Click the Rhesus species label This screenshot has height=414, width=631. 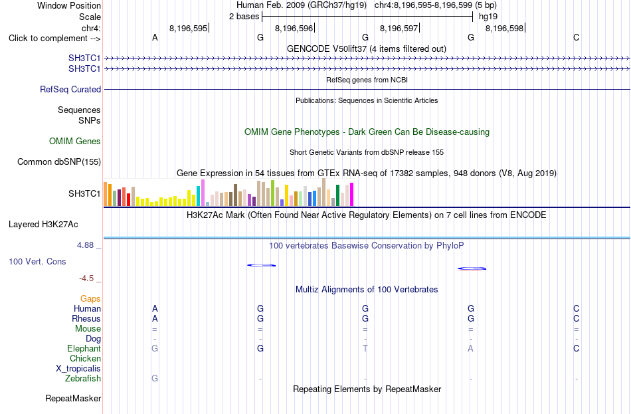click(86, 318)
